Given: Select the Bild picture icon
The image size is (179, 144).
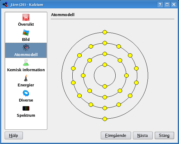Looking at the screenshot, I should pos(26,33).
